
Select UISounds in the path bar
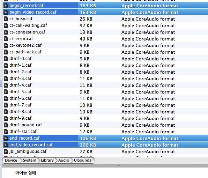click(82, 160)
